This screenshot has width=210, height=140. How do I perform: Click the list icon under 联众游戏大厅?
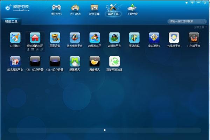(x=33, y=49)
